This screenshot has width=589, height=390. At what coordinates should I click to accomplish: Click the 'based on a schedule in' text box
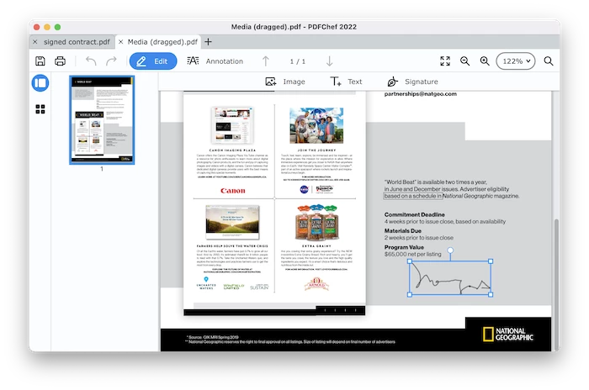pos(413,196)
